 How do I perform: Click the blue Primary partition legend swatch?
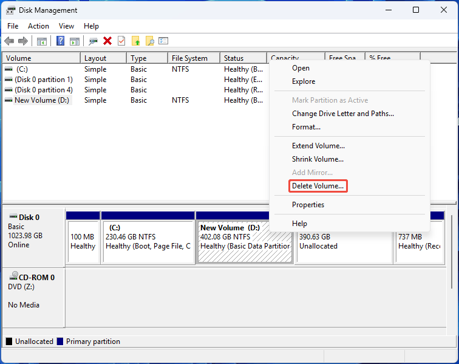pyautogui.click(x=60, y=342)
